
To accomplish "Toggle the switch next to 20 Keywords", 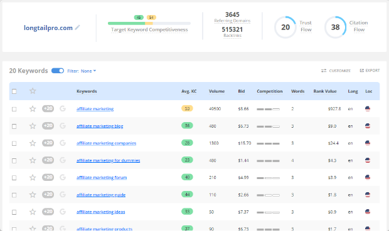I will pos(58,71).
